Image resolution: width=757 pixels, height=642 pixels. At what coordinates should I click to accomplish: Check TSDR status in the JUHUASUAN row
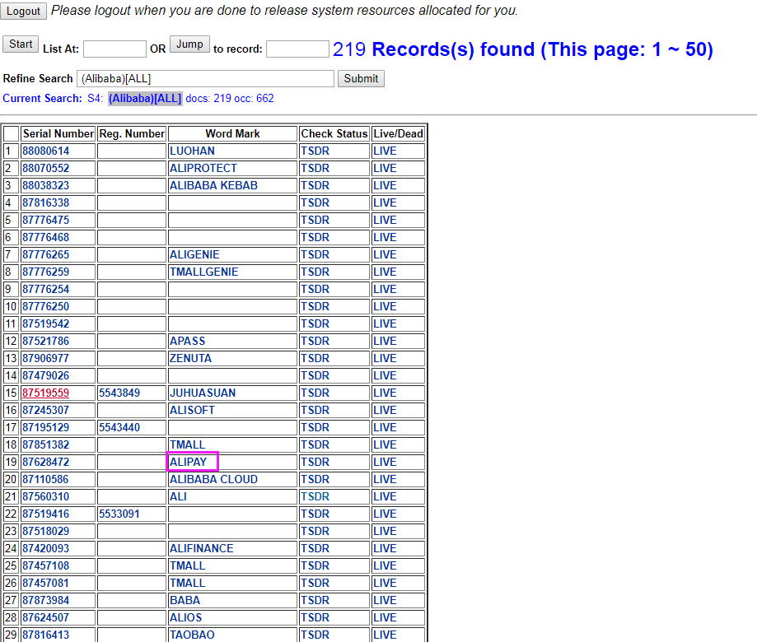pyautogui.click(x=315, y=393)
